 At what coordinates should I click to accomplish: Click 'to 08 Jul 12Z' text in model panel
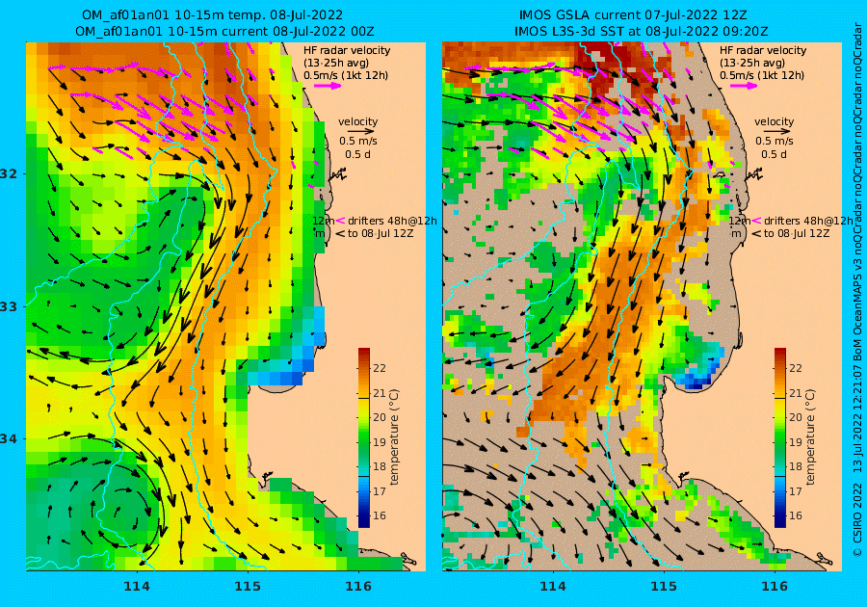(381, 234)
